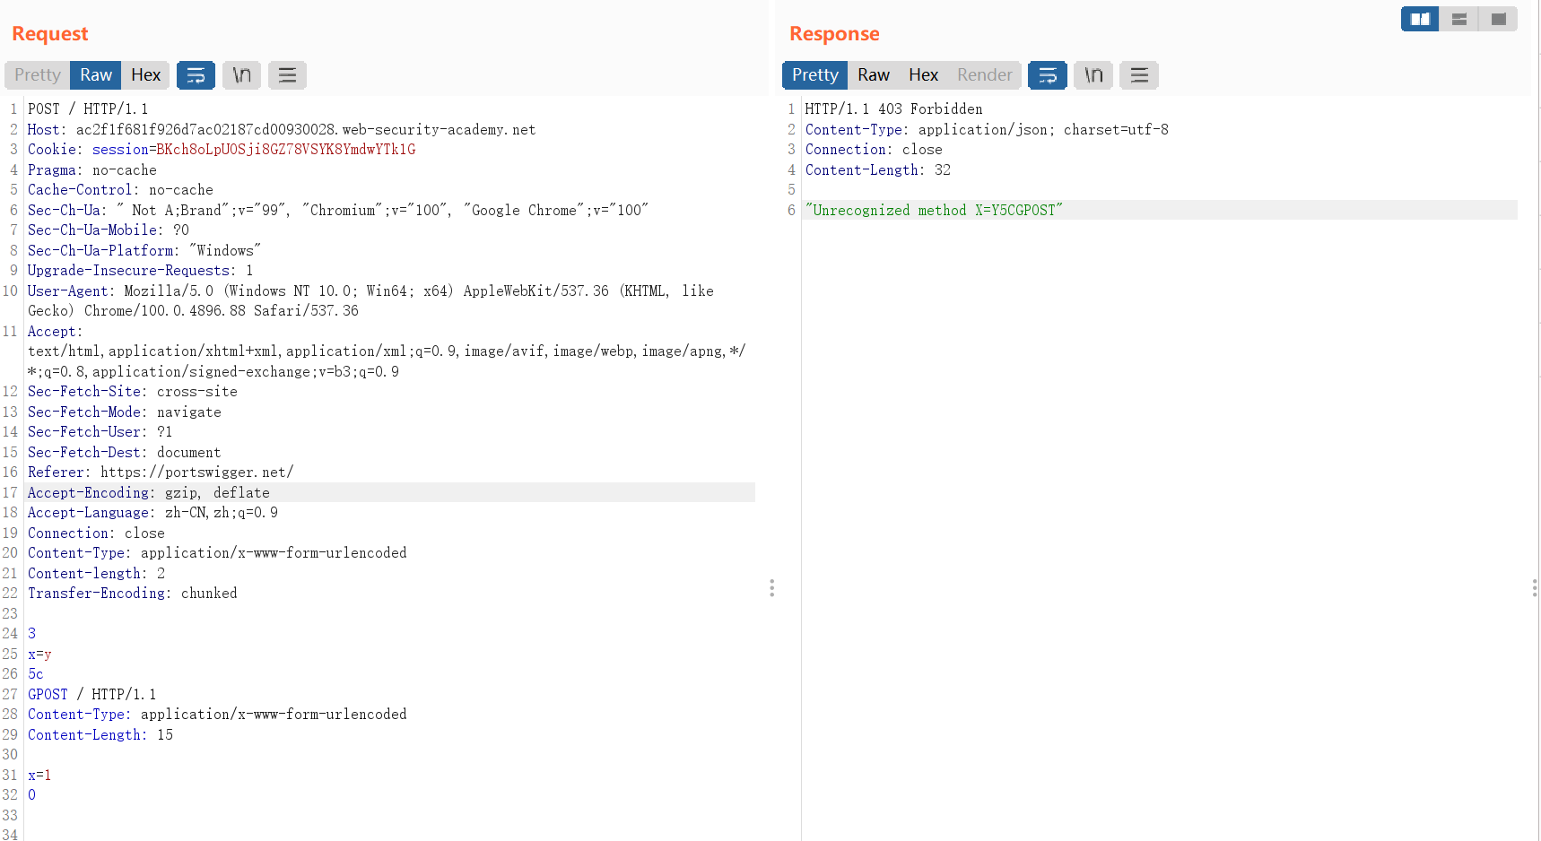Image resolution: width=1541 pixels, height=841 pixels.
Task: Click the Accept-Encoding: gzip, deflate line
Action: click(x=149, y=493)
